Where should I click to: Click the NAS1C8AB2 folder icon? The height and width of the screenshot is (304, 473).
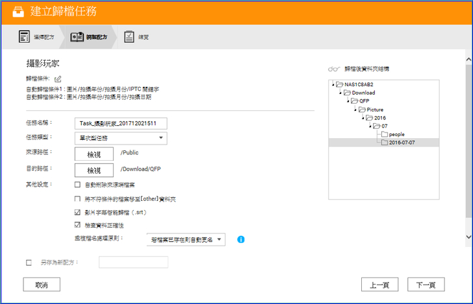(340, 84)
